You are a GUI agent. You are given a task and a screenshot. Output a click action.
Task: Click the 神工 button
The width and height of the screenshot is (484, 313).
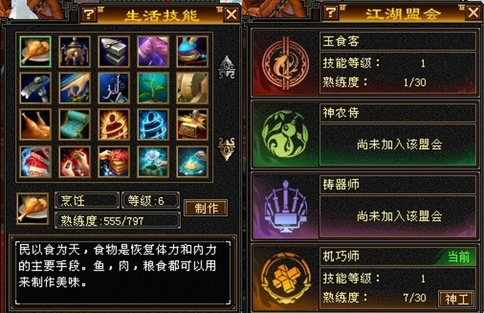[x=456, y=299]
